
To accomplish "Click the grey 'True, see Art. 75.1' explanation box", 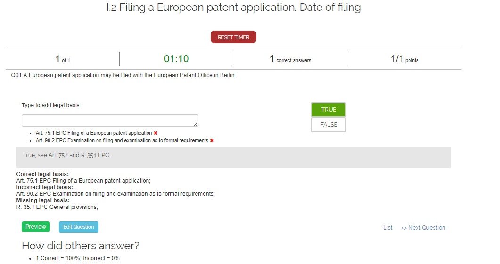I will click(x=233, y=157).
